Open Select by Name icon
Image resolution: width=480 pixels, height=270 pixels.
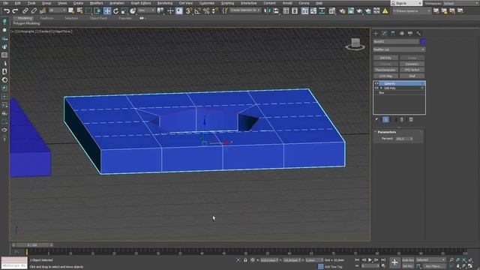coord(80,11)
